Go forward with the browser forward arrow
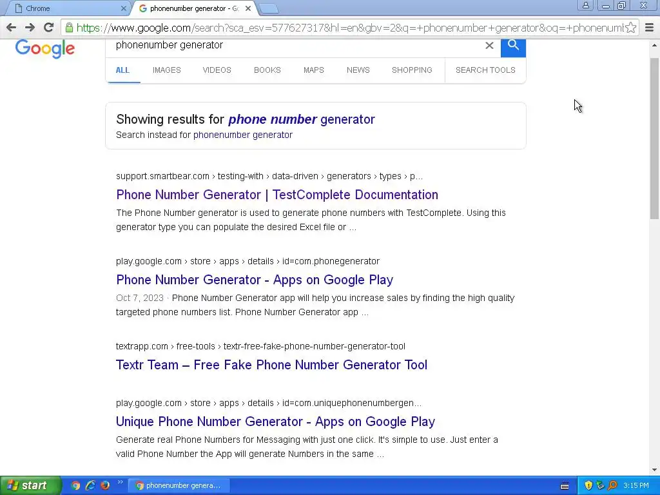The image size is (660, 495). (30, 28)
